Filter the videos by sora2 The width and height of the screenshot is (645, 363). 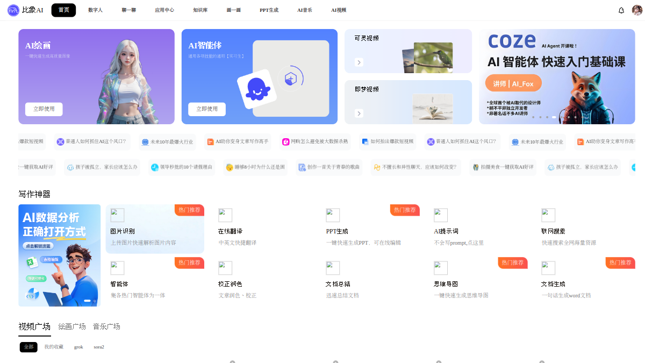[99, 347]
